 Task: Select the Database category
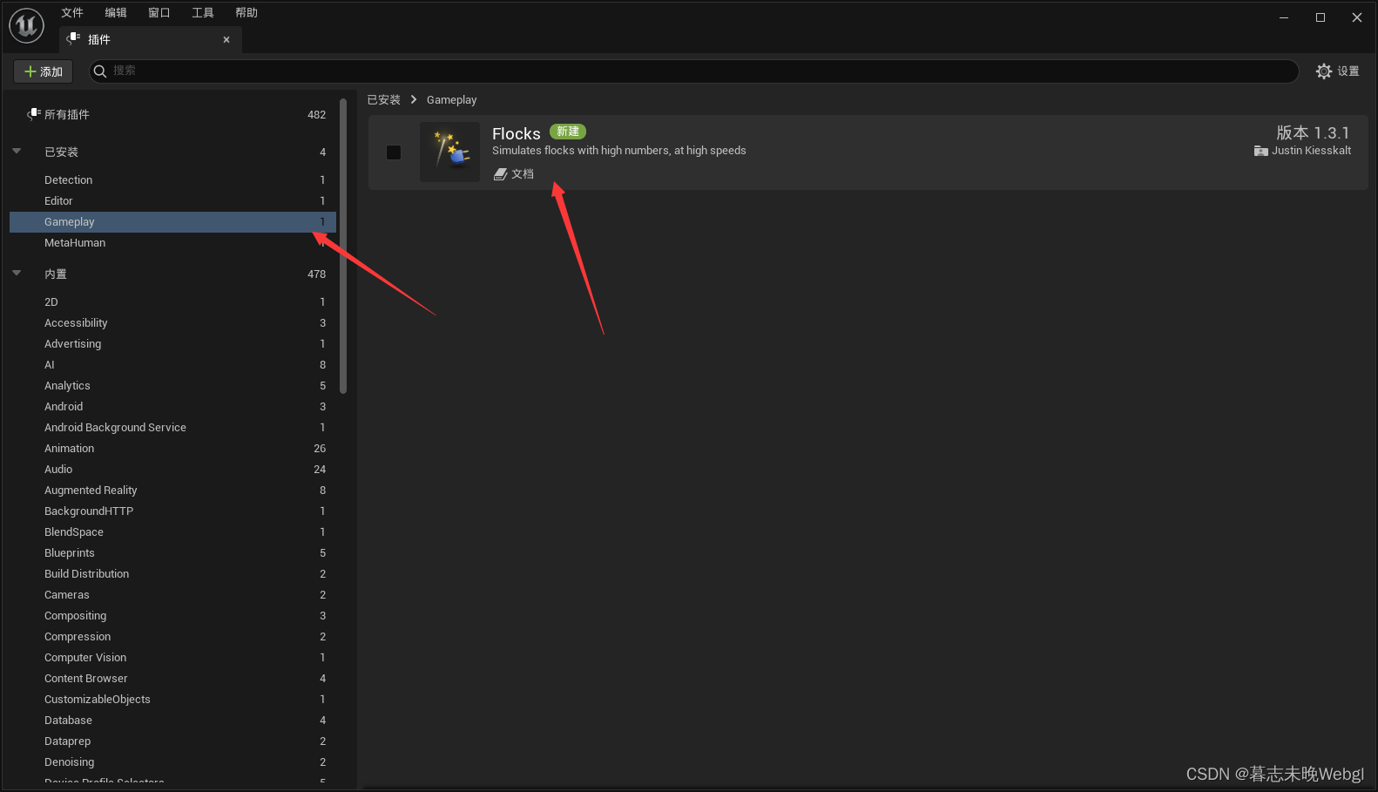172,720
